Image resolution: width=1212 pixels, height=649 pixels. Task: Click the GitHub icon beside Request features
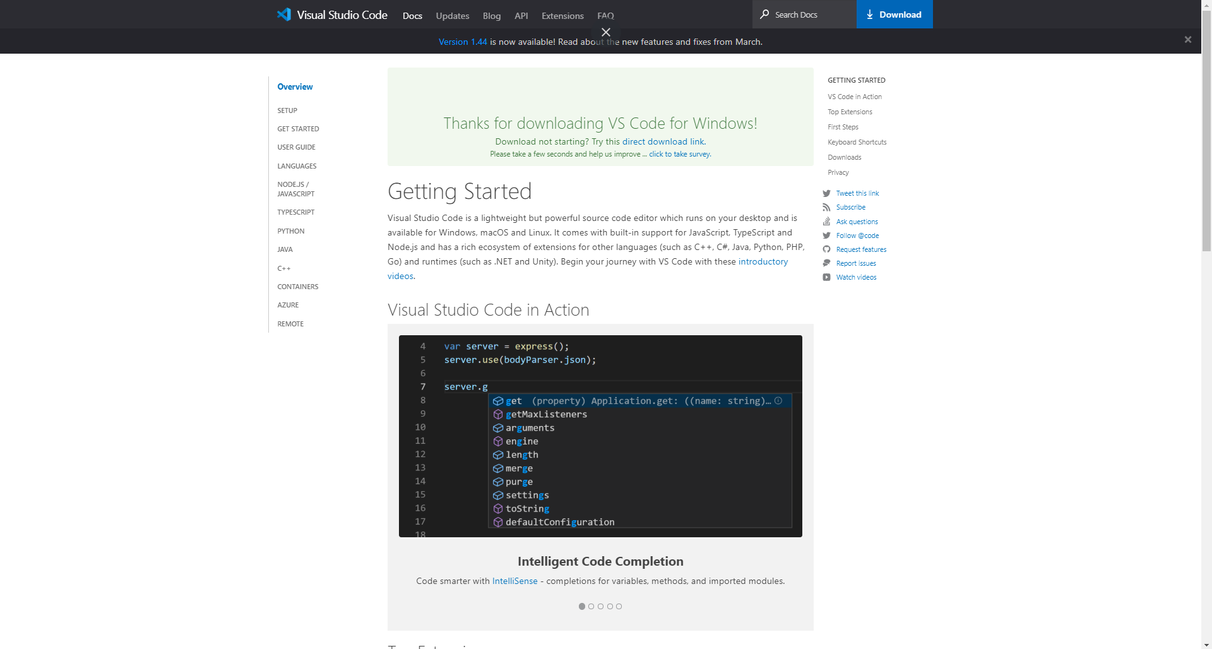click(826, 249)
